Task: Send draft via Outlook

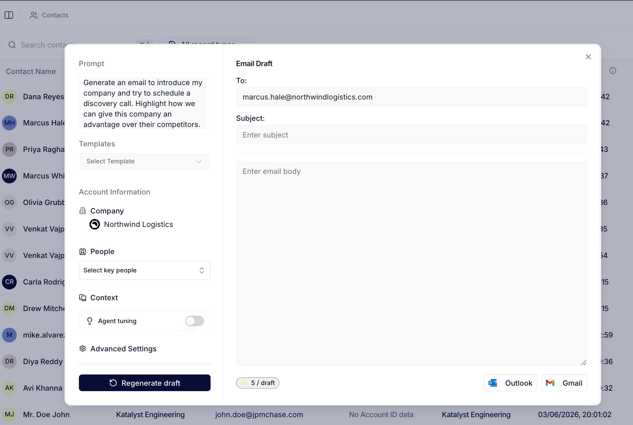Action: pos(510,383)
